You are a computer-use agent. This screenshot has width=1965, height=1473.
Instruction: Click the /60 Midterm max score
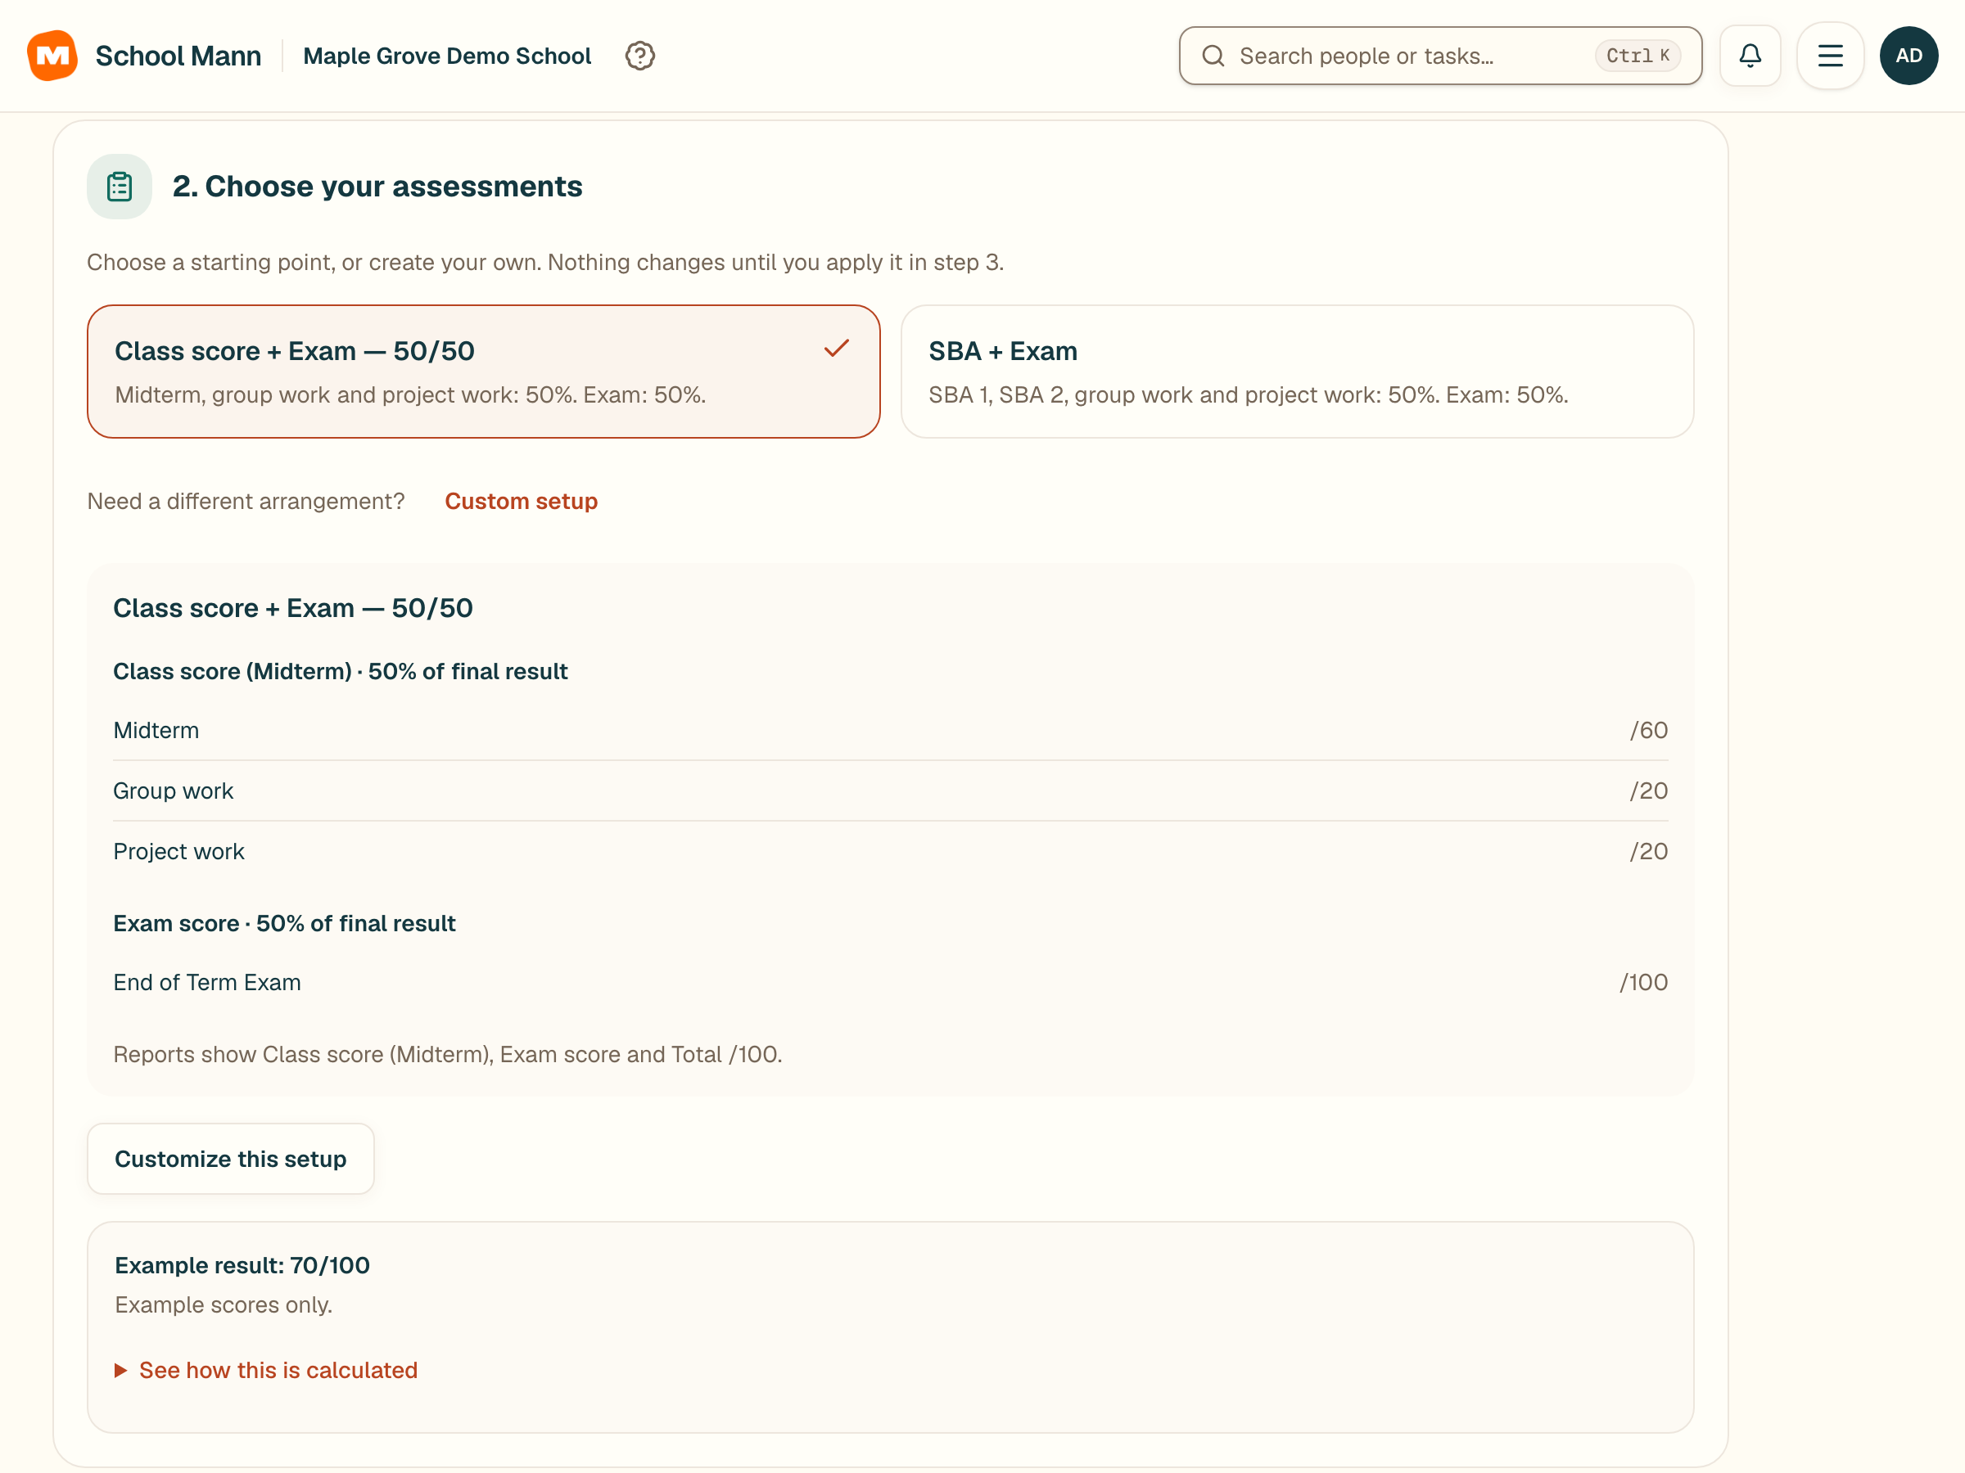1649,731
